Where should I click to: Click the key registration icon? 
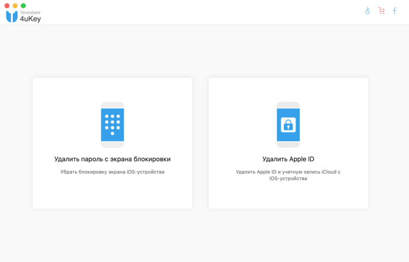point(367,11)
